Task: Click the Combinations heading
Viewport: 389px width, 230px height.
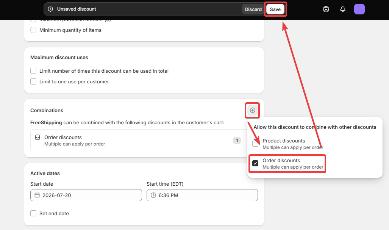Action: click(47, 110)
